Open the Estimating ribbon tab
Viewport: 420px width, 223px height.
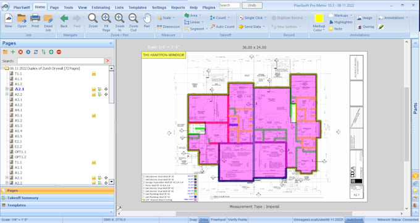click(x=101, y=7)
